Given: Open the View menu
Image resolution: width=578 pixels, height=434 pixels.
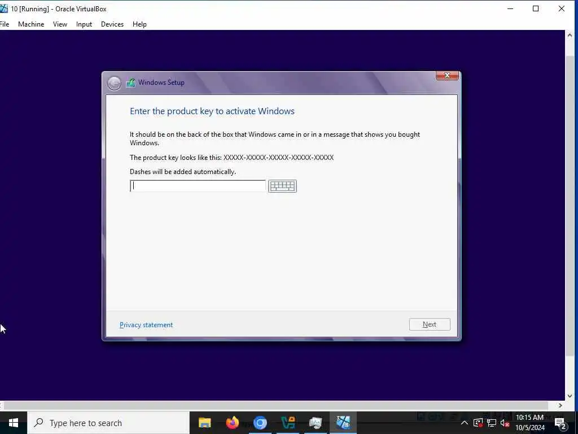Looking at the screenshot, I should (x=60, y=24).
